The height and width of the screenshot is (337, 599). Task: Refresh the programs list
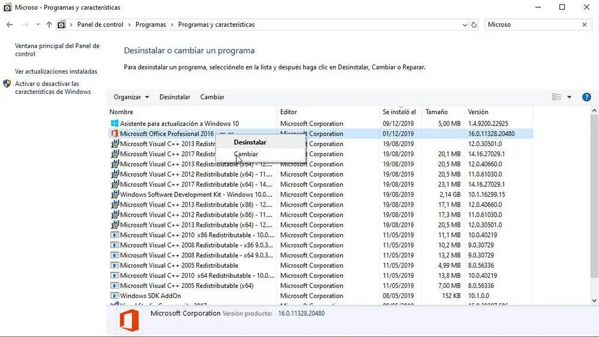[474, 25]
